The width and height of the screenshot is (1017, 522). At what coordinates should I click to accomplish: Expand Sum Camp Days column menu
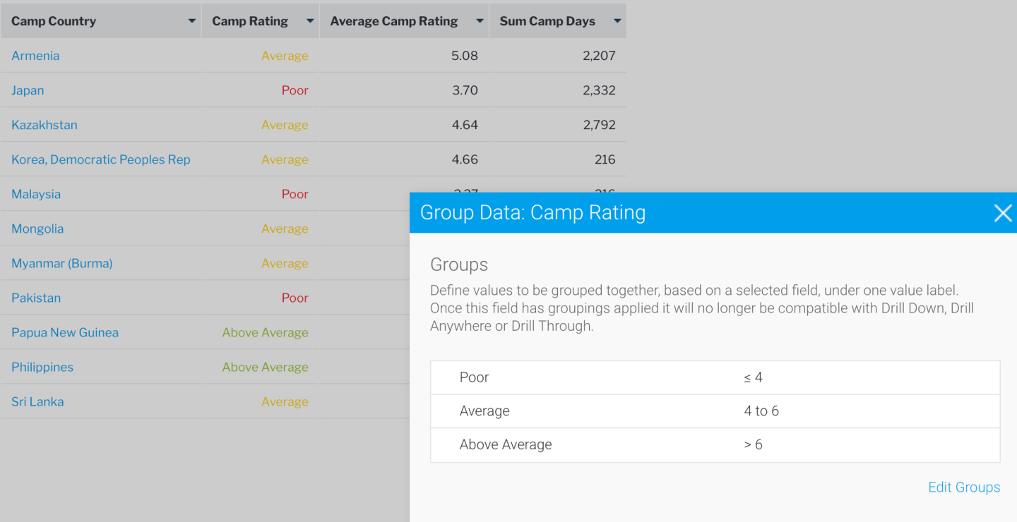[617, 21]
